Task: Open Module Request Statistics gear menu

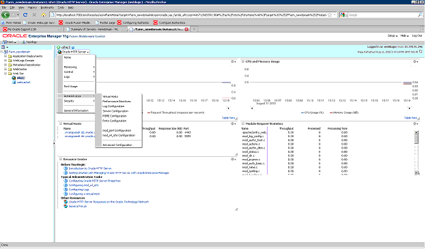Action: point(415,124)
